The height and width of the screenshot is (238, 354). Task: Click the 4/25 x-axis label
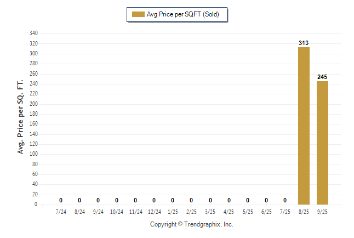(x=229, y=212)
